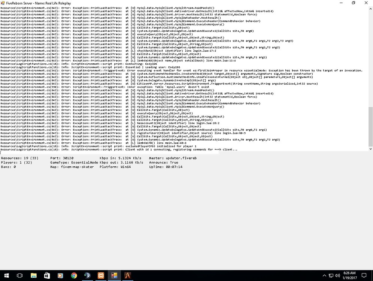The width and height of the screenshot is (373, 281).
Task: Close the FiveReborn Server window
Action: coord(366,3)
